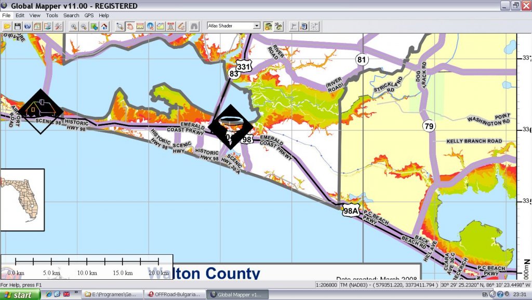Image resolution: width=532 pixels, height=300 pixels.
Task: Click the Global Mapper taskbar button
Action: click(x=237, y=294)
